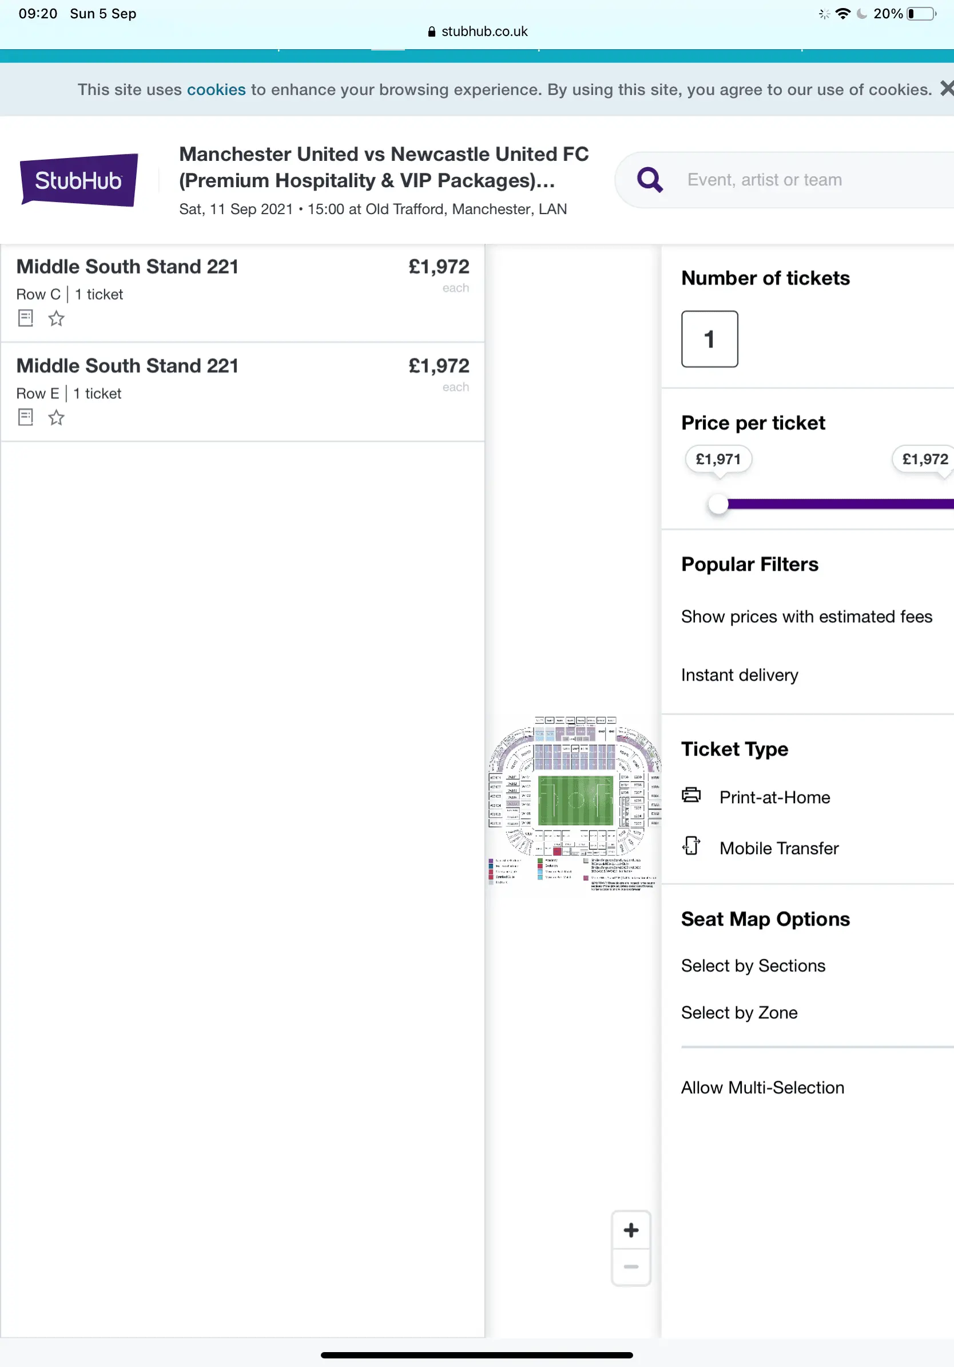This screenshot has height=1367, width=954.
Task: Toggle the Instant delivery filter
Action: click(x=740, y=675)
